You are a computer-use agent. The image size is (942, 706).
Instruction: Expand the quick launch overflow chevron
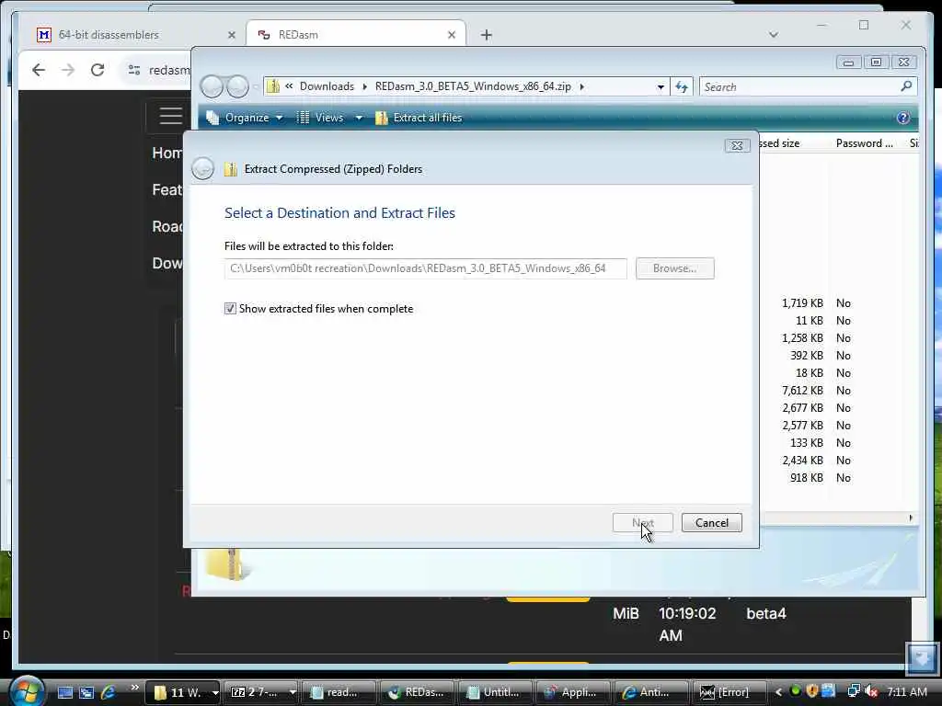(x=134, y=688)
